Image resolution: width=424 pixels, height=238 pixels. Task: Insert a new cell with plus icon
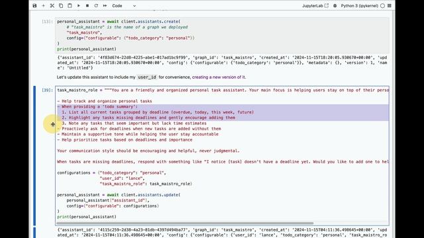tap(43, 6)
